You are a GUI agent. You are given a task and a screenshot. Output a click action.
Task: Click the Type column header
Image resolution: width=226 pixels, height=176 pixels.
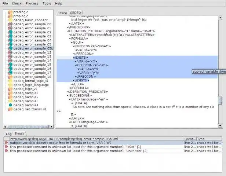(x=209, y=139)
